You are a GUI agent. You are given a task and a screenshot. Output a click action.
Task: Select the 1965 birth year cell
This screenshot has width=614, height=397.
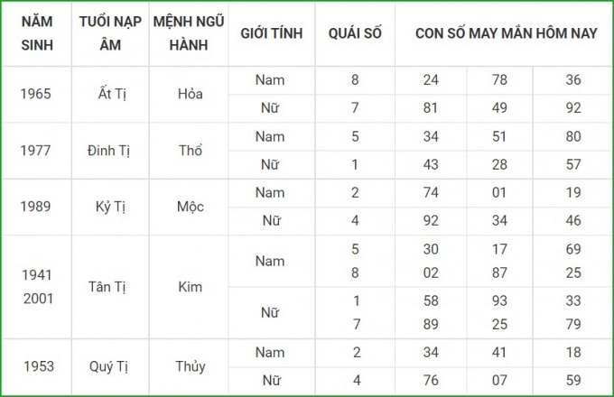pyautogui.click(x=37, y=94)
